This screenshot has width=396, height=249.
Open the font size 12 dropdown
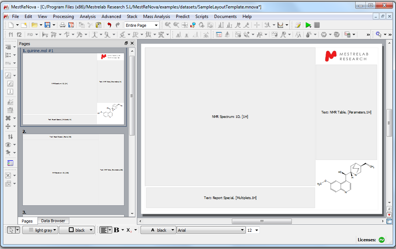(x=253, y=230)
